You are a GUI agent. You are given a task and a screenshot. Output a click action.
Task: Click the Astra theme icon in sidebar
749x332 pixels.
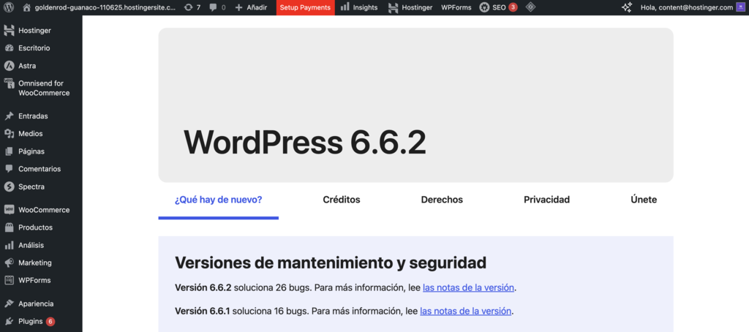click(9, 66)
